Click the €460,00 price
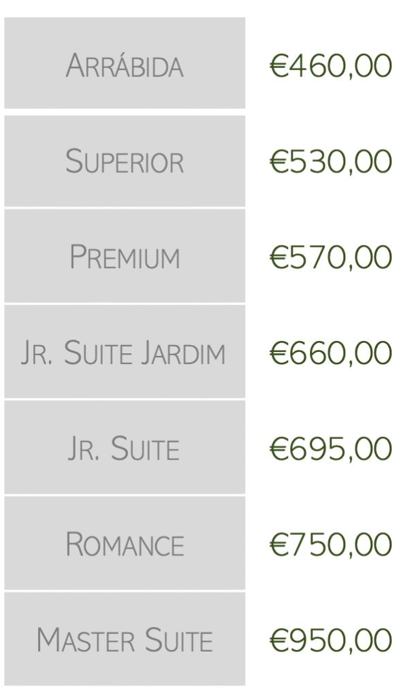This screenshot has height=697, width=412. coord(331,67)
